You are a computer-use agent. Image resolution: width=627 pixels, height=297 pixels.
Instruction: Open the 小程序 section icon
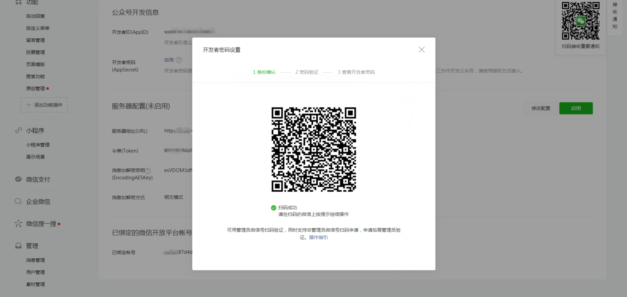[x=19, y=131]
